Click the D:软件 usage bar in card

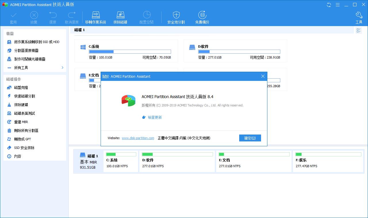tap(239, 52)
